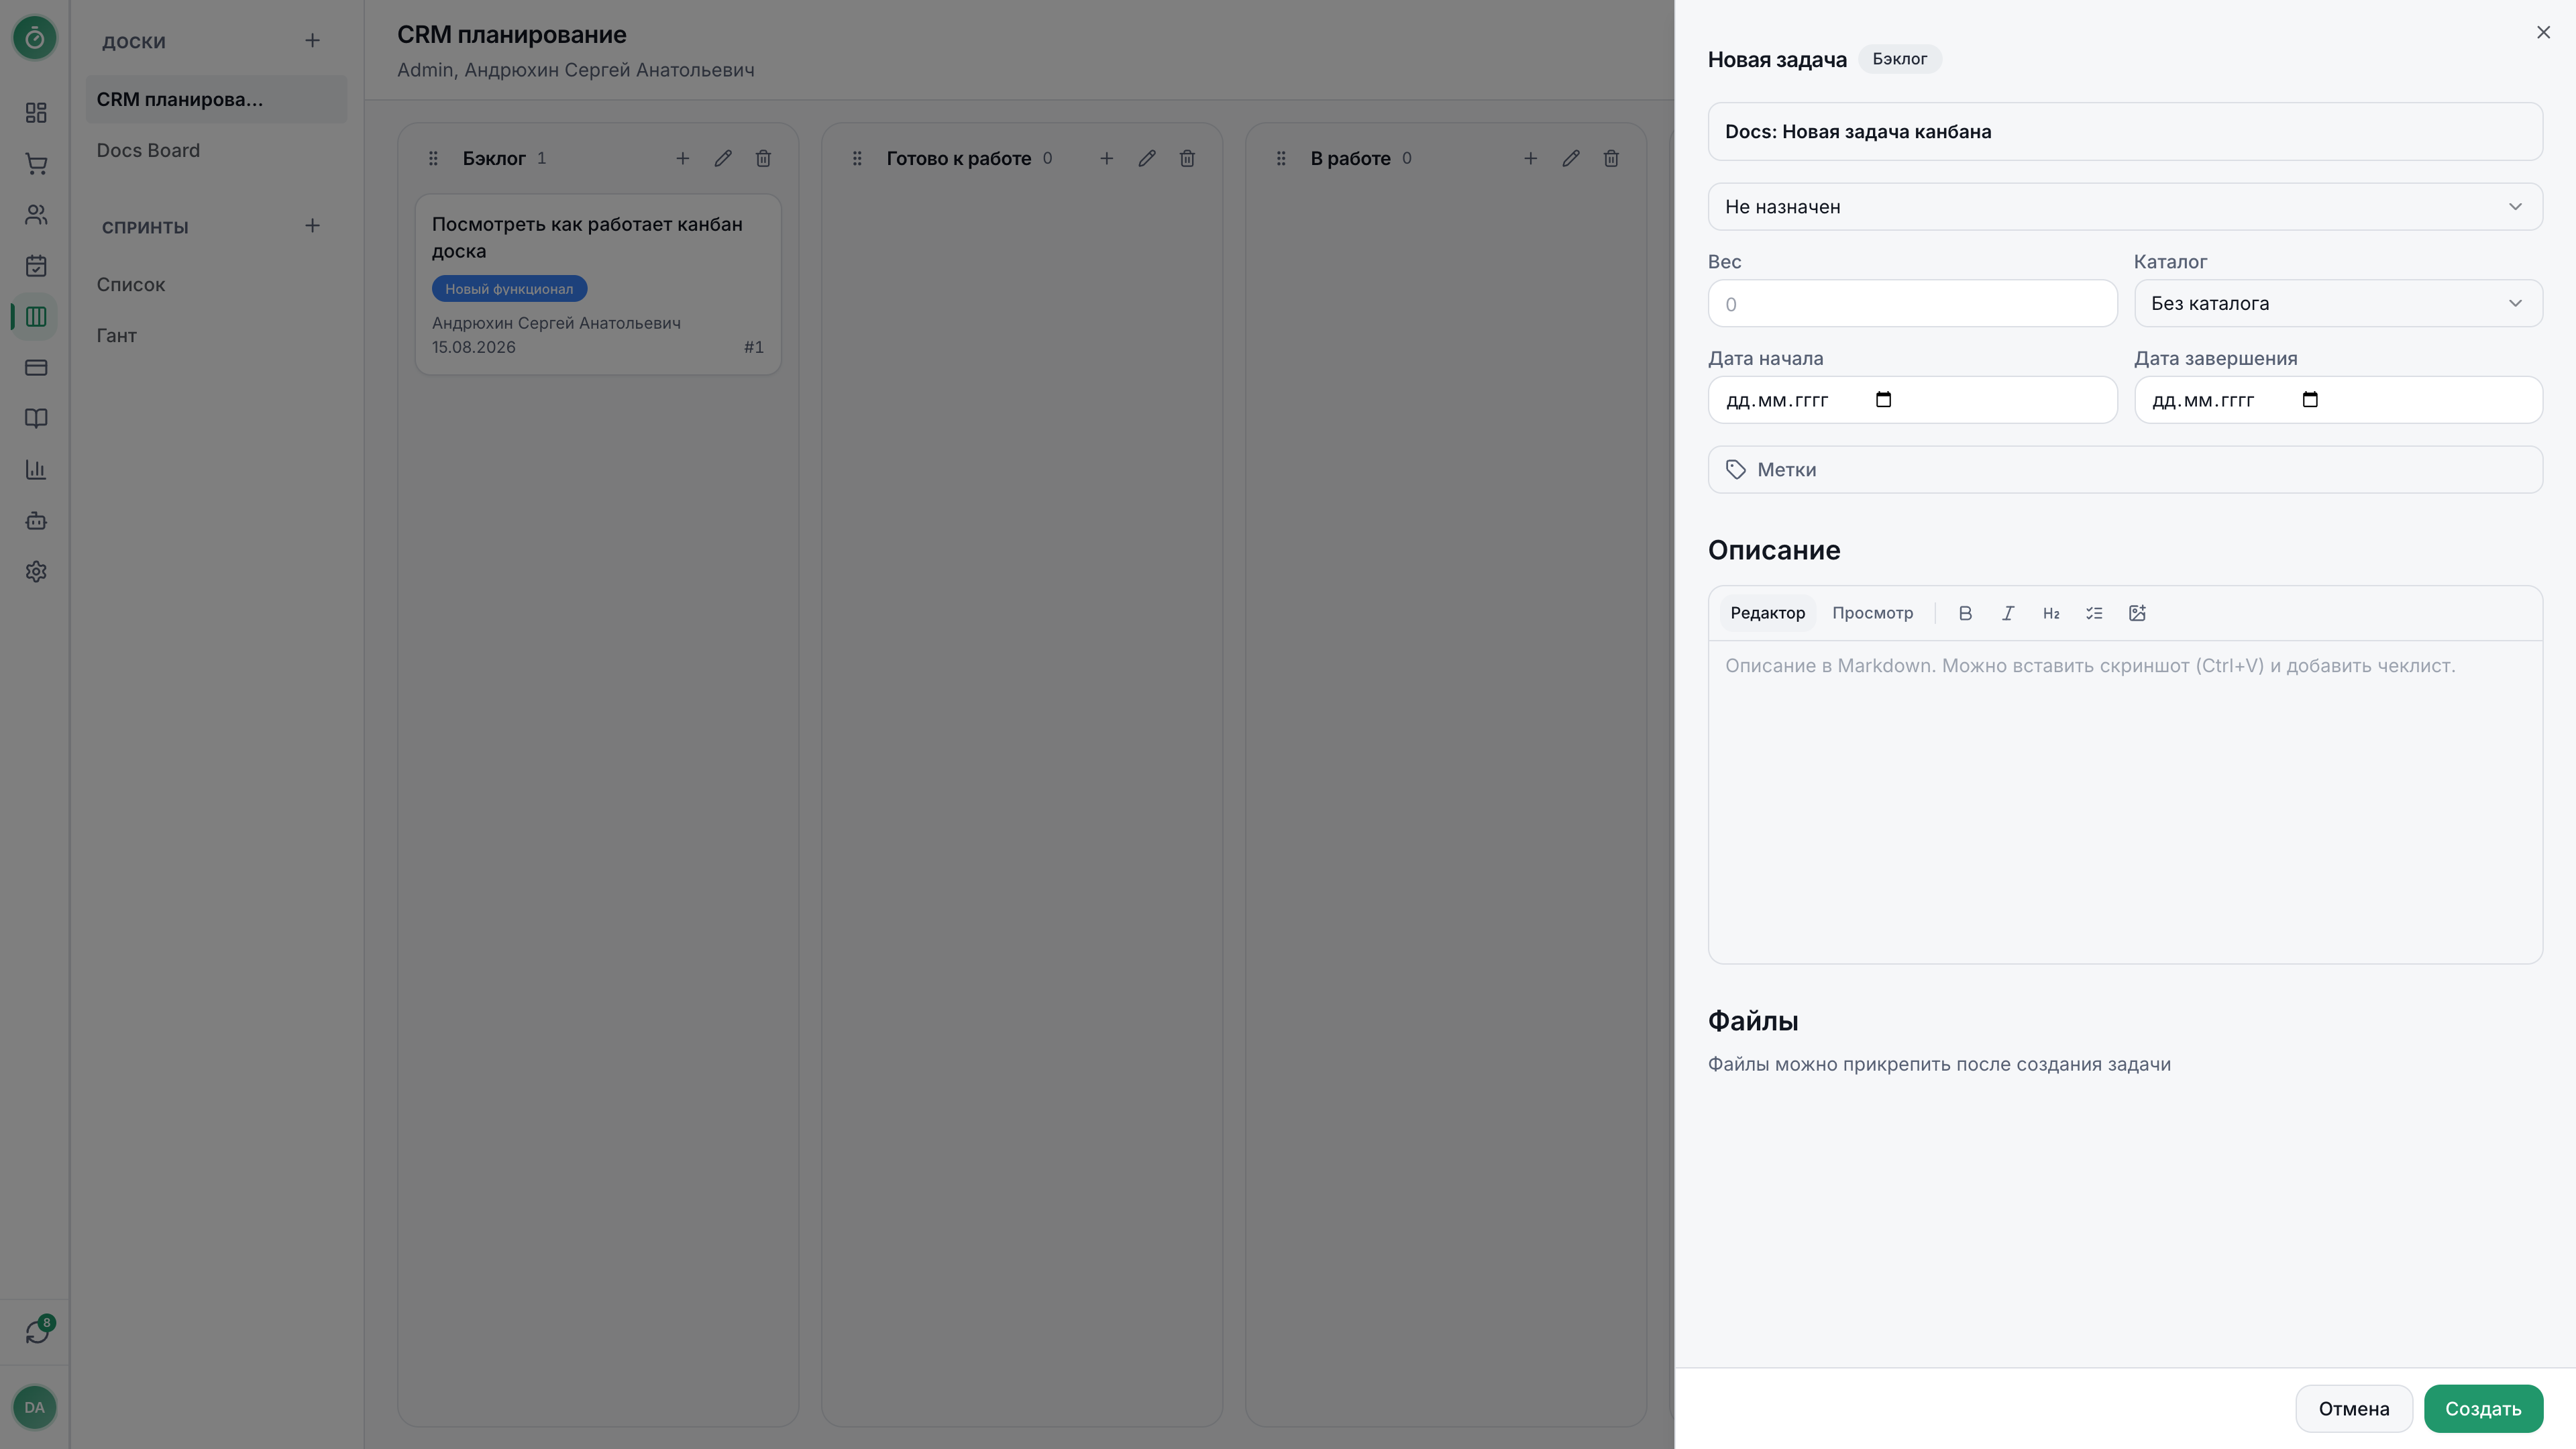Grab the В работе column drag handle

(1281, 159)
